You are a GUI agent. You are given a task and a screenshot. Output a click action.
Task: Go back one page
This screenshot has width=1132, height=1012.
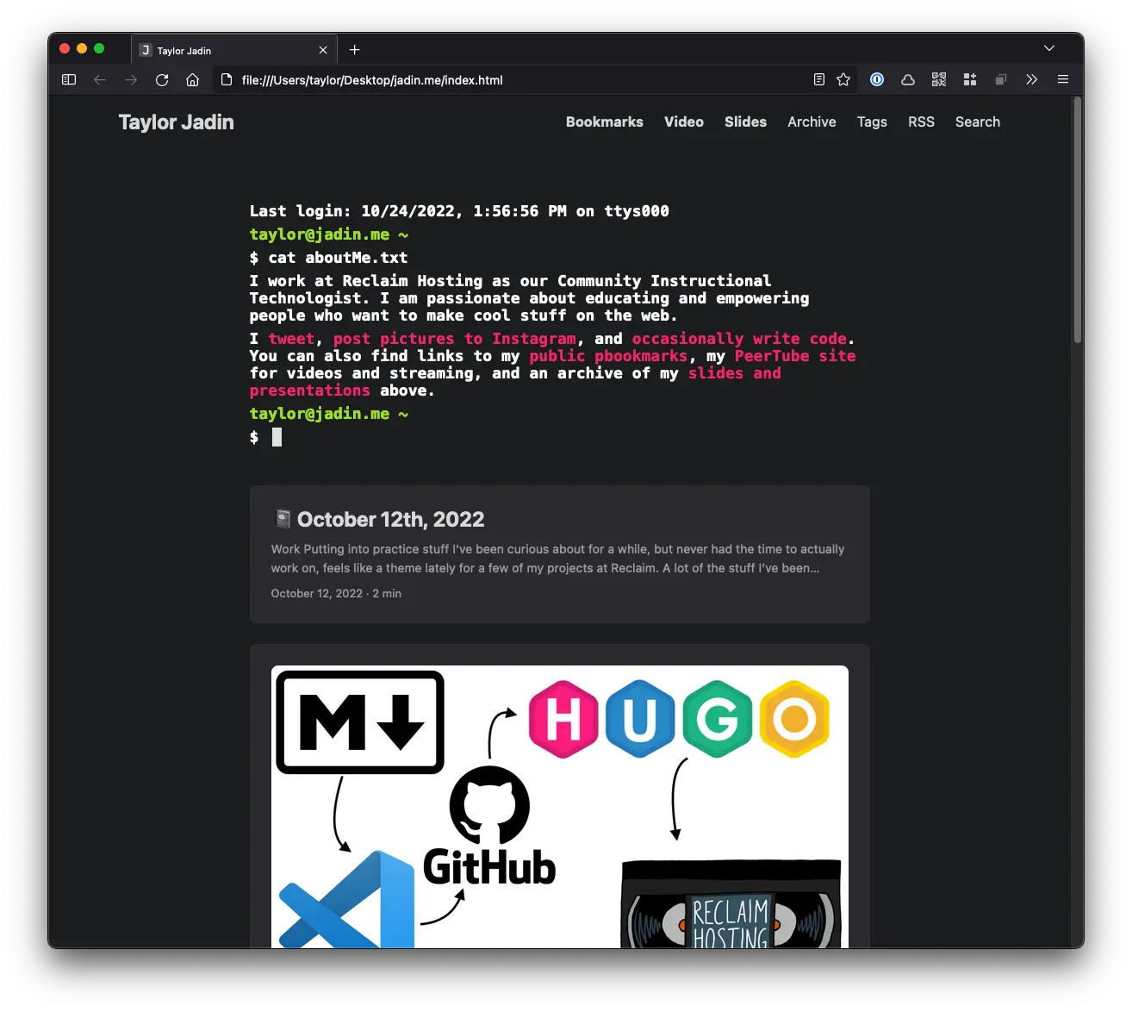(100, 79)
